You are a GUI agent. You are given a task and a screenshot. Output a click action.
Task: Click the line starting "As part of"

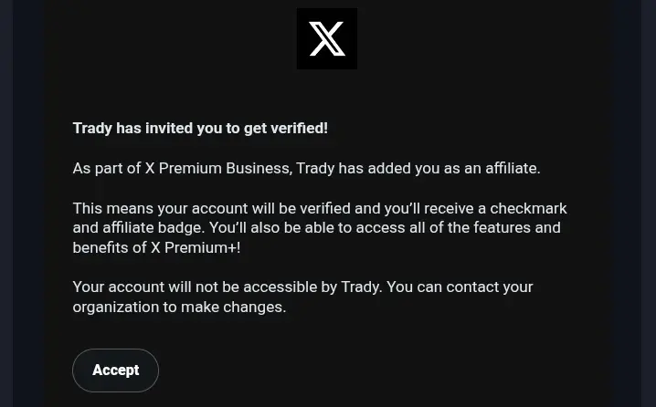pyautogui.click(x=306, y=169)
